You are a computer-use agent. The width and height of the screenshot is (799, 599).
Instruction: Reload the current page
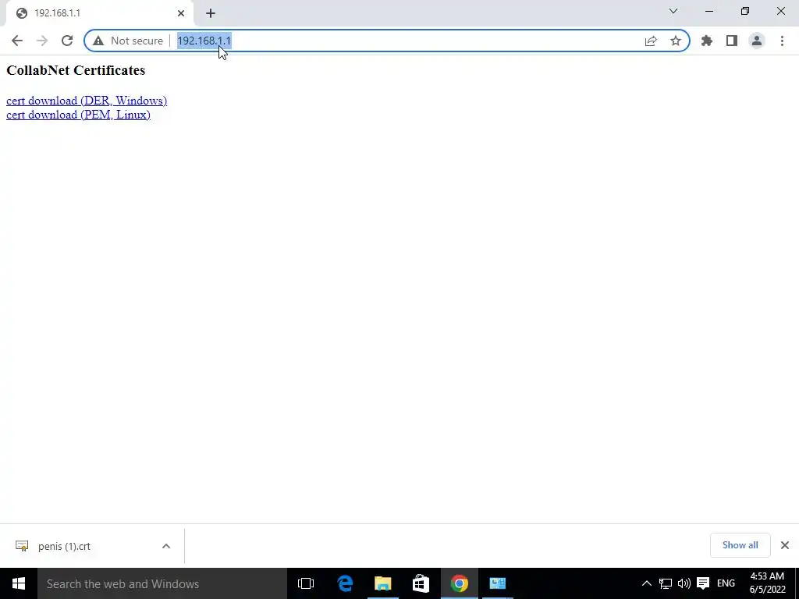(67, 41)
